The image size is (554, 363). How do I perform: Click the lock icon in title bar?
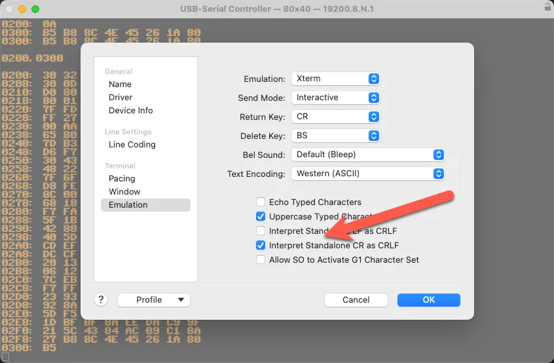coord(547,7)
